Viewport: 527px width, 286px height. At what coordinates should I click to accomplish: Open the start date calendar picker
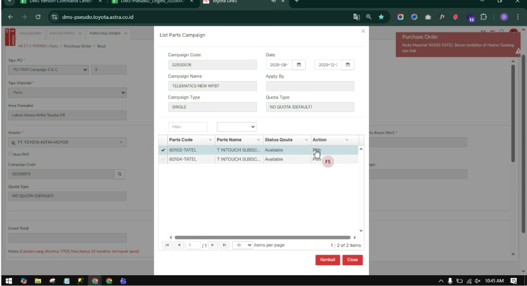[x=299, y=65]
